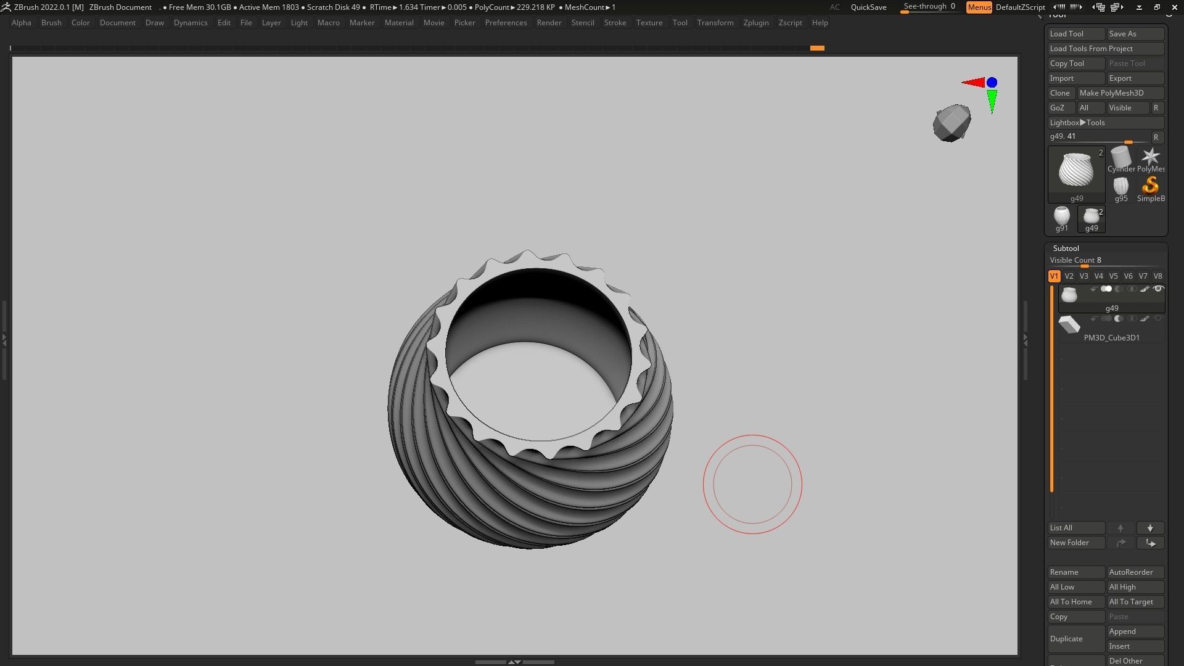Image resolution: width=1184 pixels, height=666 pixels.
Task: Click the camera view orientation head
Action: [x=952, y=123]
